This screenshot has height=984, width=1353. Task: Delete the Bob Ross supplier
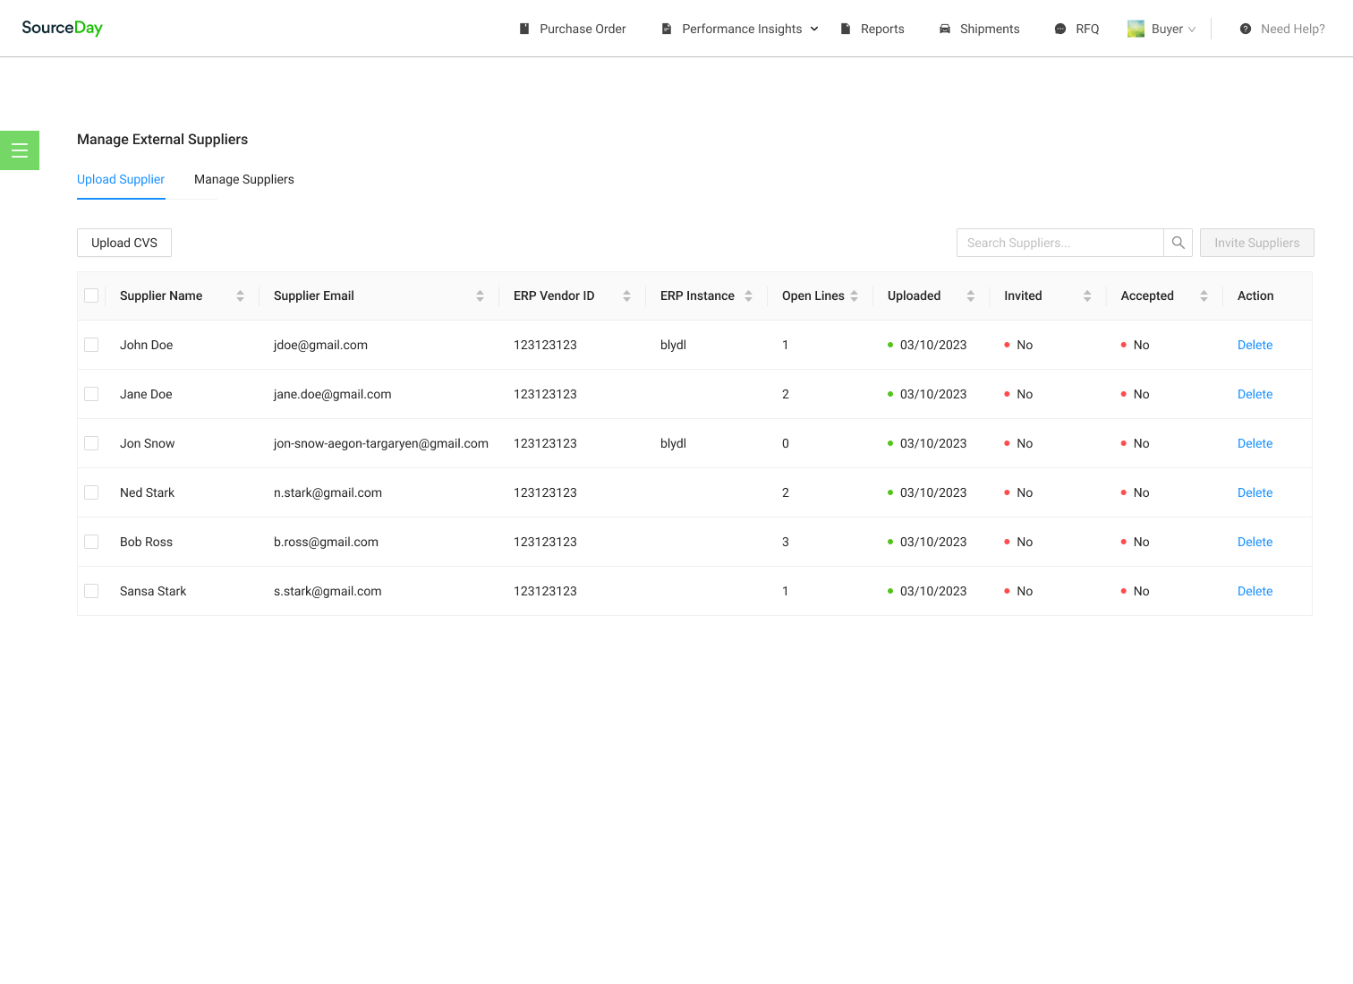(x=1255, y=542)
